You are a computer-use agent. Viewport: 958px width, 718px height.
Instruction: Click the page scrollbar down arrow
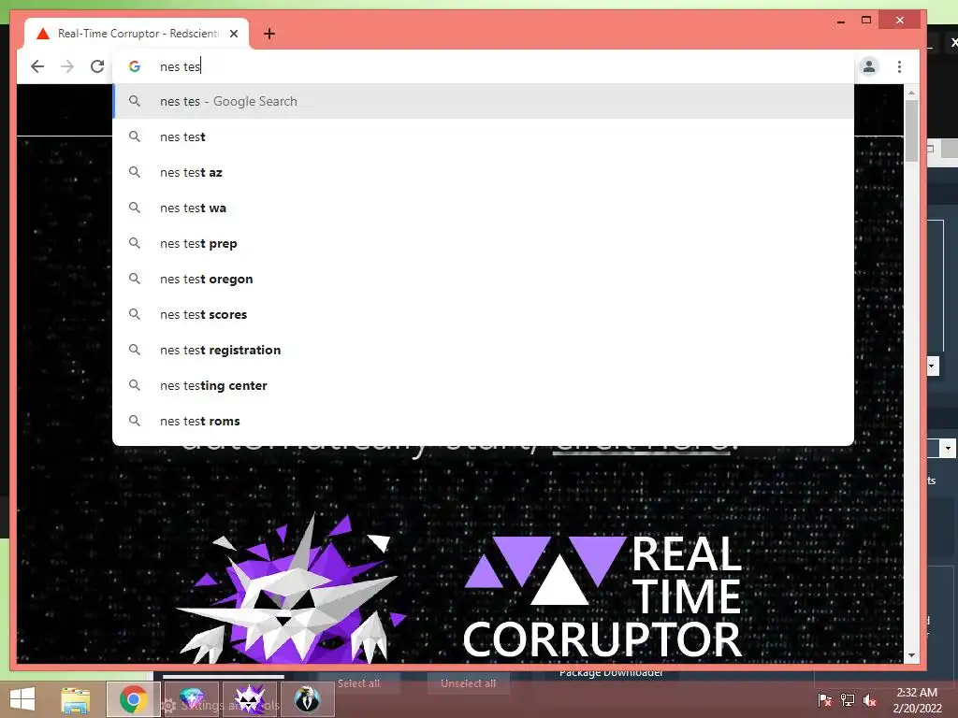[911, 655]
